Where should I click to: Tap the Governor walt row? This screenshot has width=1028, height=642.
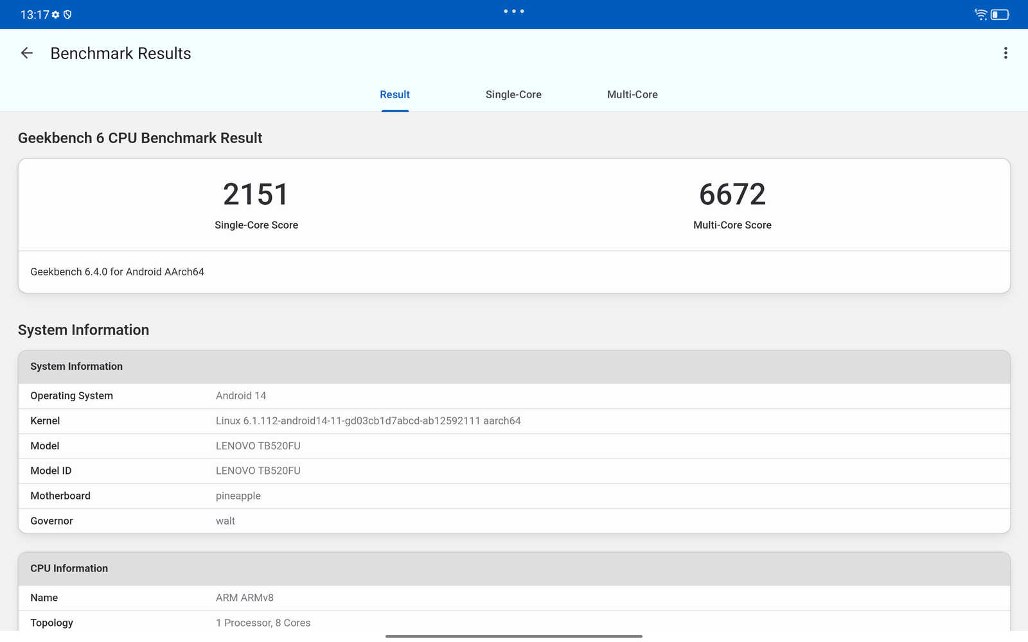[514, 521]
